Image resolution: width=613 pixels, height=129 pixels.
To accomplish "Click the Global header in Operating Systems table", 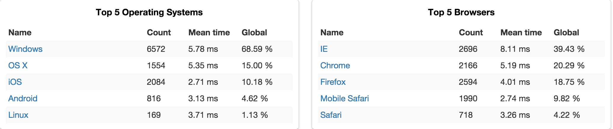I will point(254,32).
